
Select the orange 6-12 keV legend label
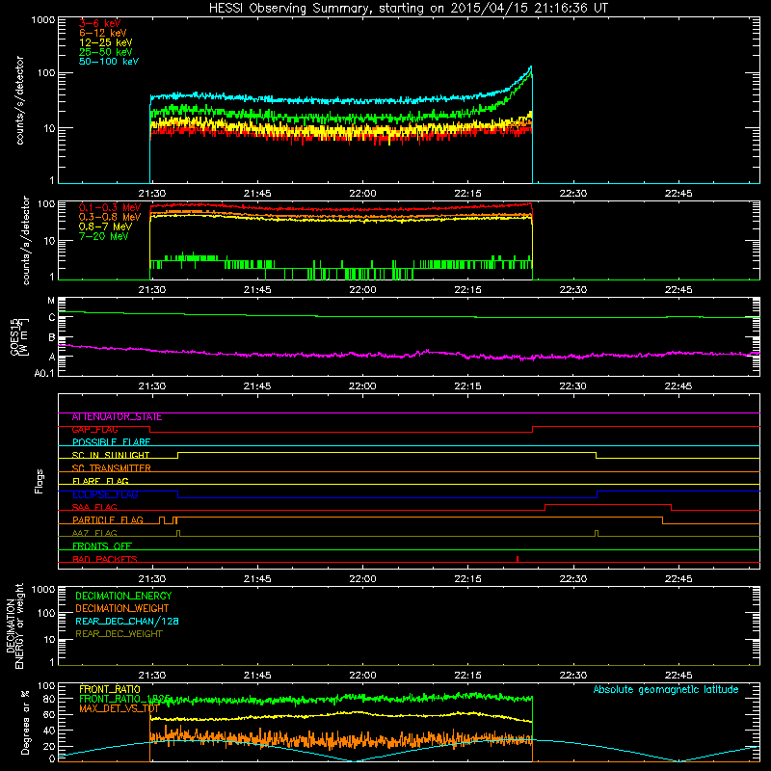[103, 33]
